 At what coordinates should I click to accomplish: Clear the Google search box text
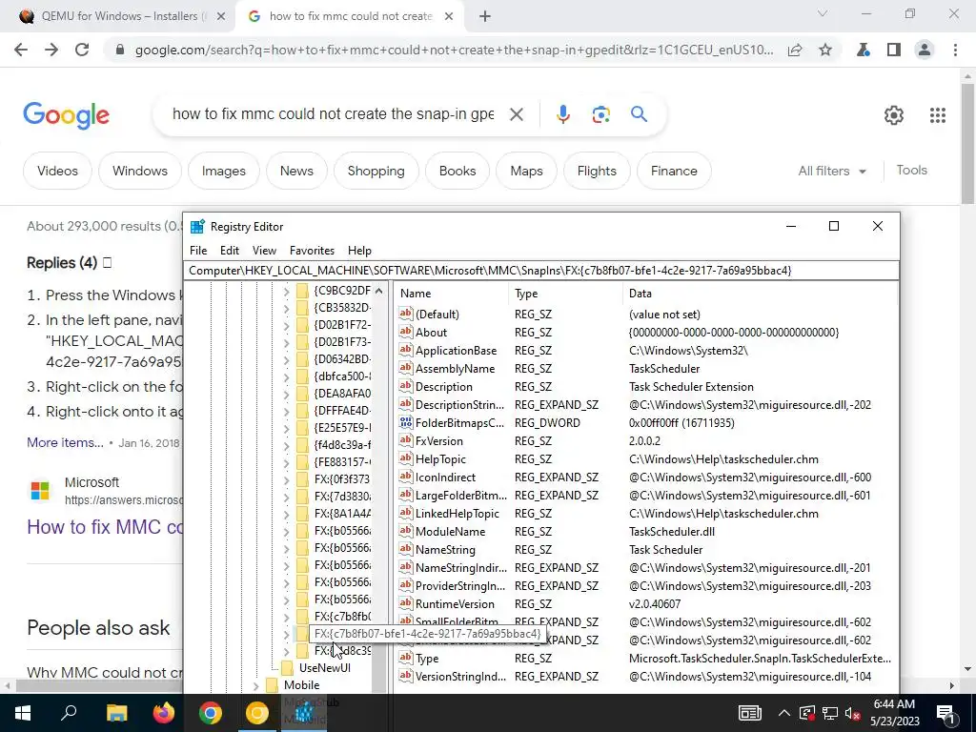[x=516, y=114]
